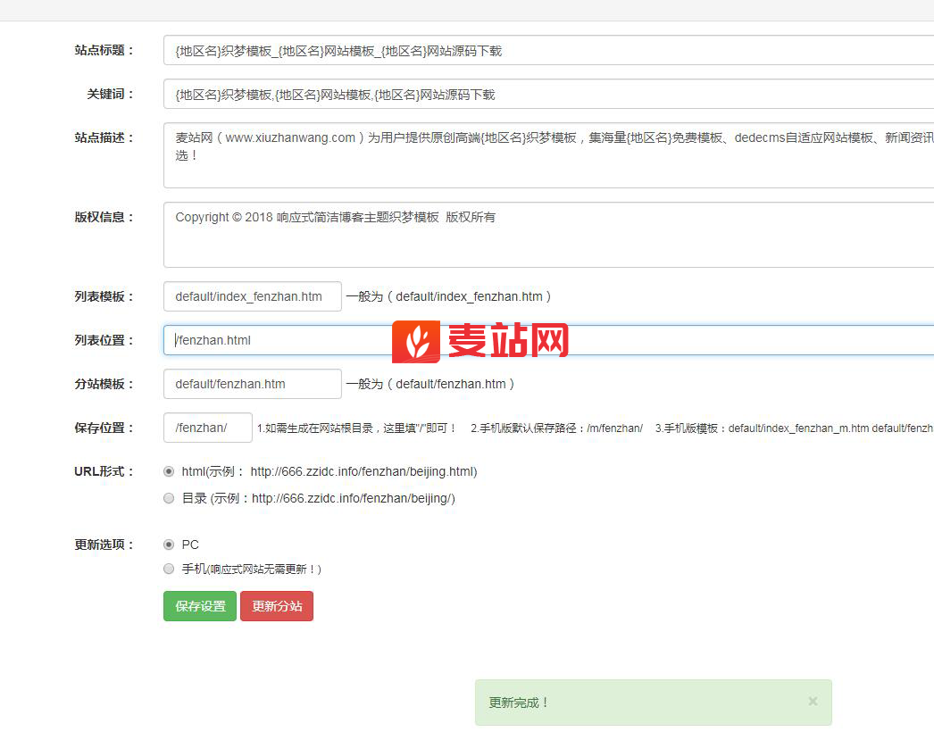Click the URL形式 field label
934x740 pixels.
click(104, 471)
